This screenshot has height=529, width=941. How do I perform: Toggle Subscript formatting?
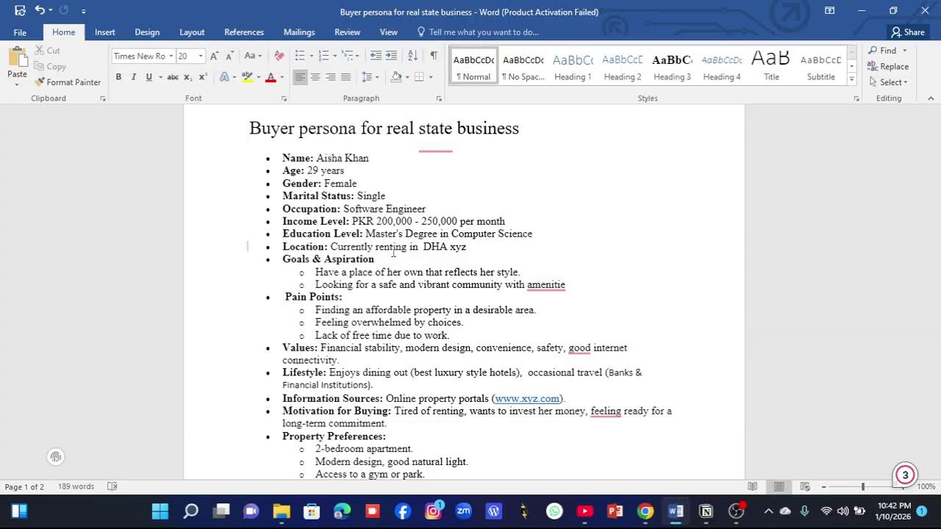point(188,77)
